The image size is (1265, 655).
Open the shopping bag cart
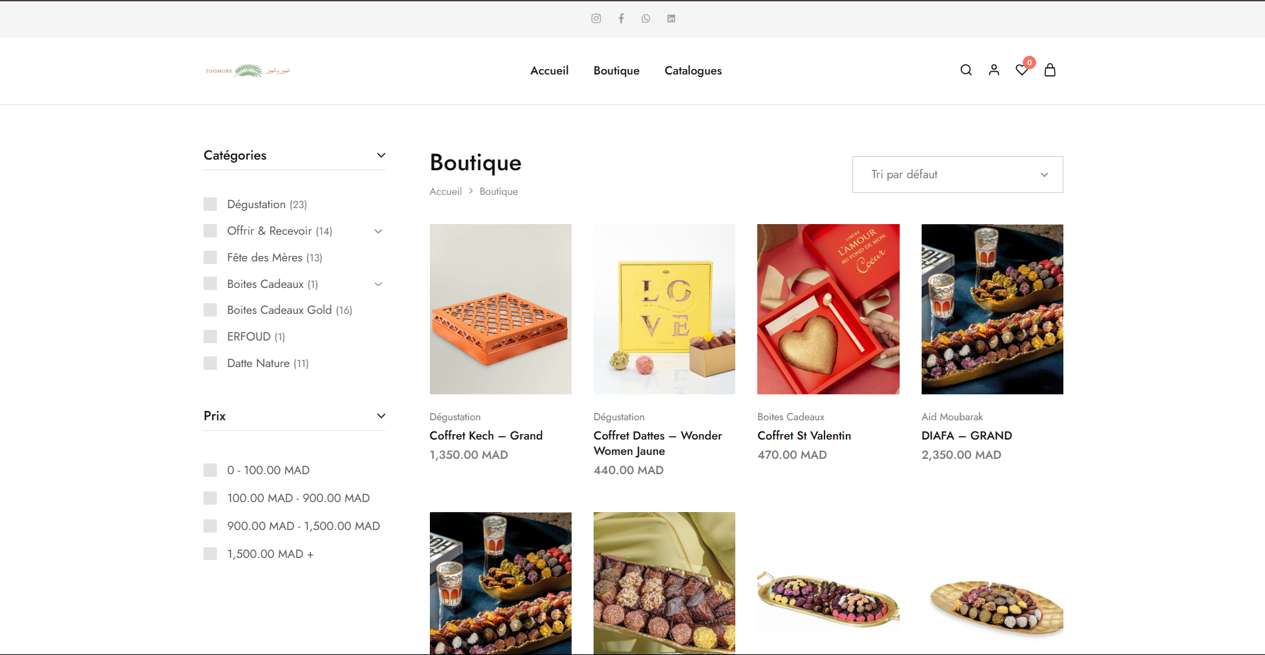coord(1050,70)
